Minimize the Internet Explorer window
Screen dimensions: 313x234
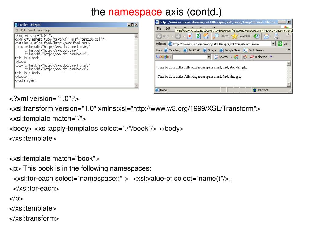tap(280, 22)
